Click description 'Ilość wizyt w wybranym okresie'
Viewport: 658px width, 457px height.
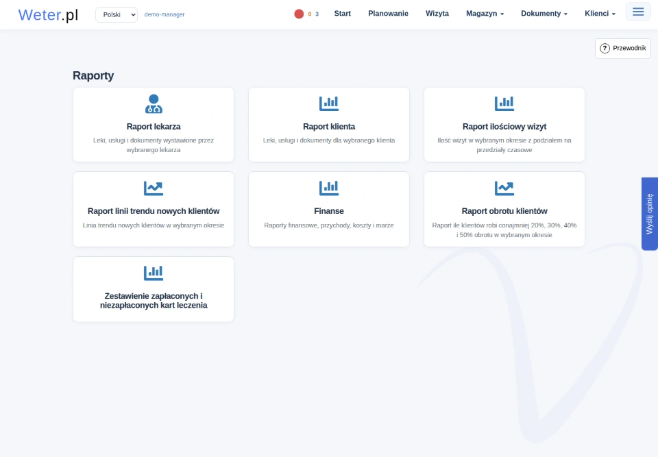click(x=504, y=145)
